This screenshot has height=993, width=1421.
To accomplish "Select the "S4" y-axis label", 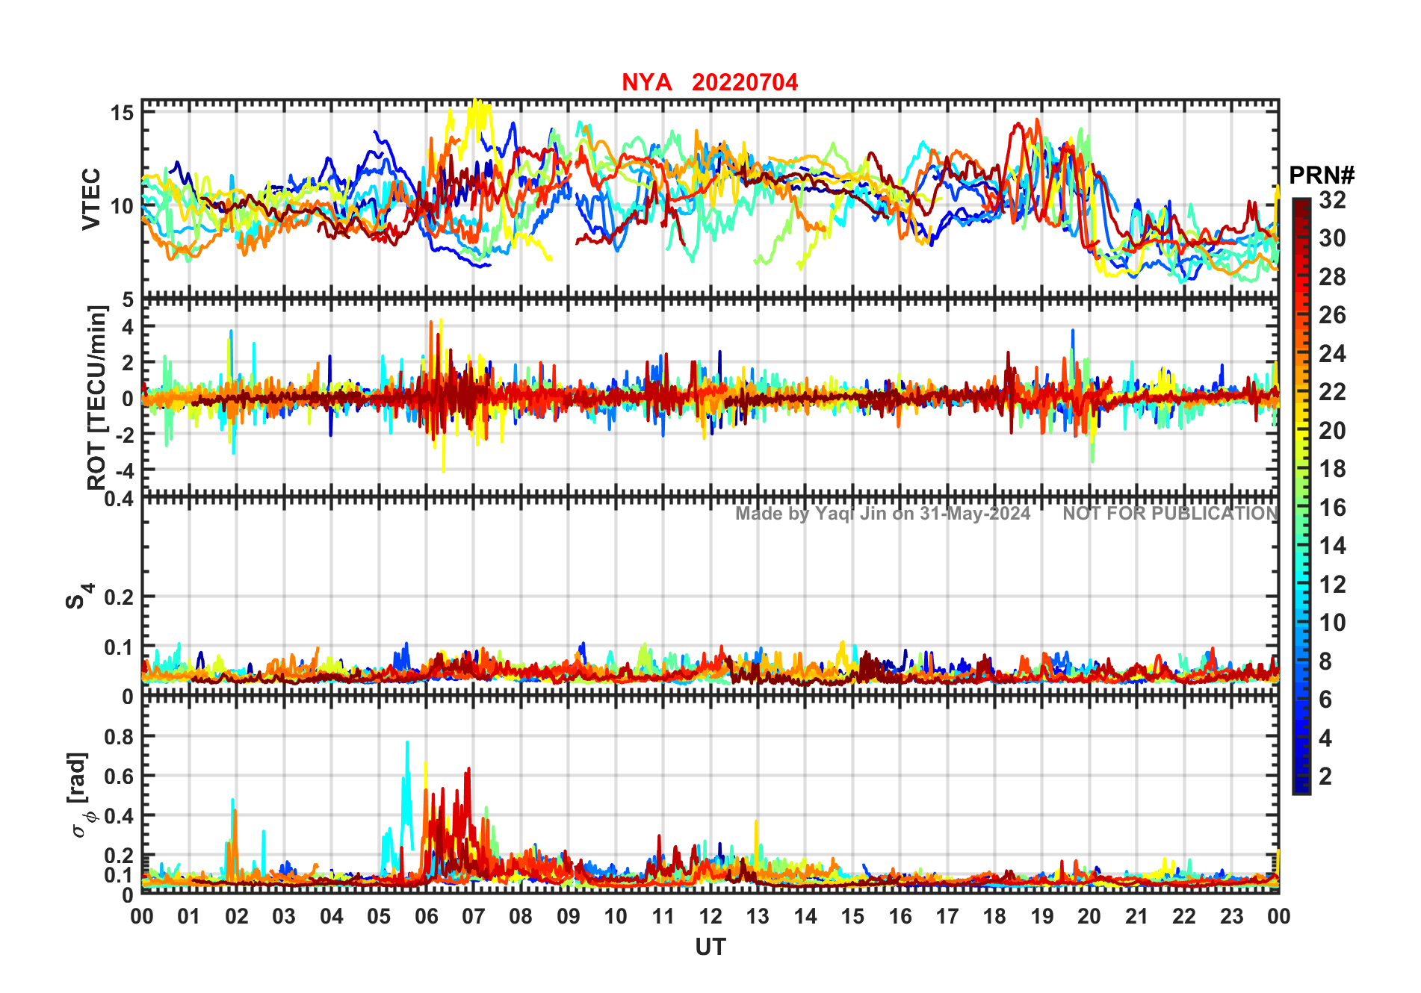I will click(x=80, y=597).
